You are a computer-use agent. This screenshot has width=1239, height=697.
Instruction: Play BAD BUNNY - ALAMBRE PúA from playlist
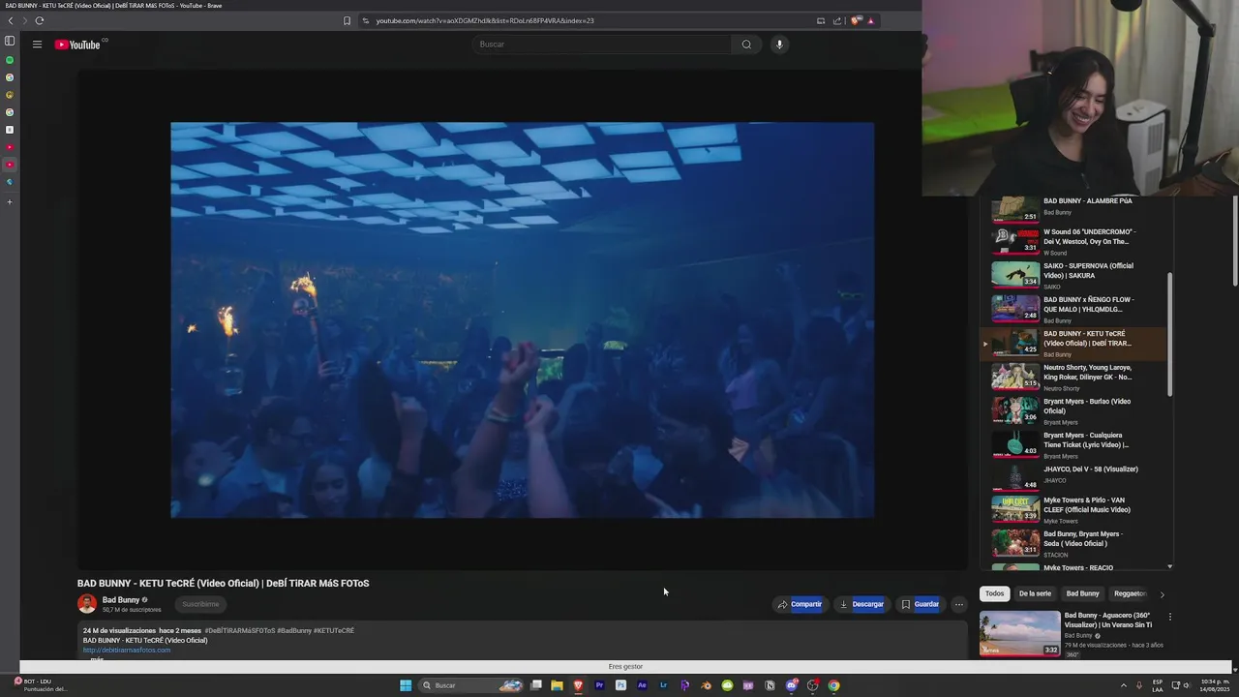[1074, 207]
